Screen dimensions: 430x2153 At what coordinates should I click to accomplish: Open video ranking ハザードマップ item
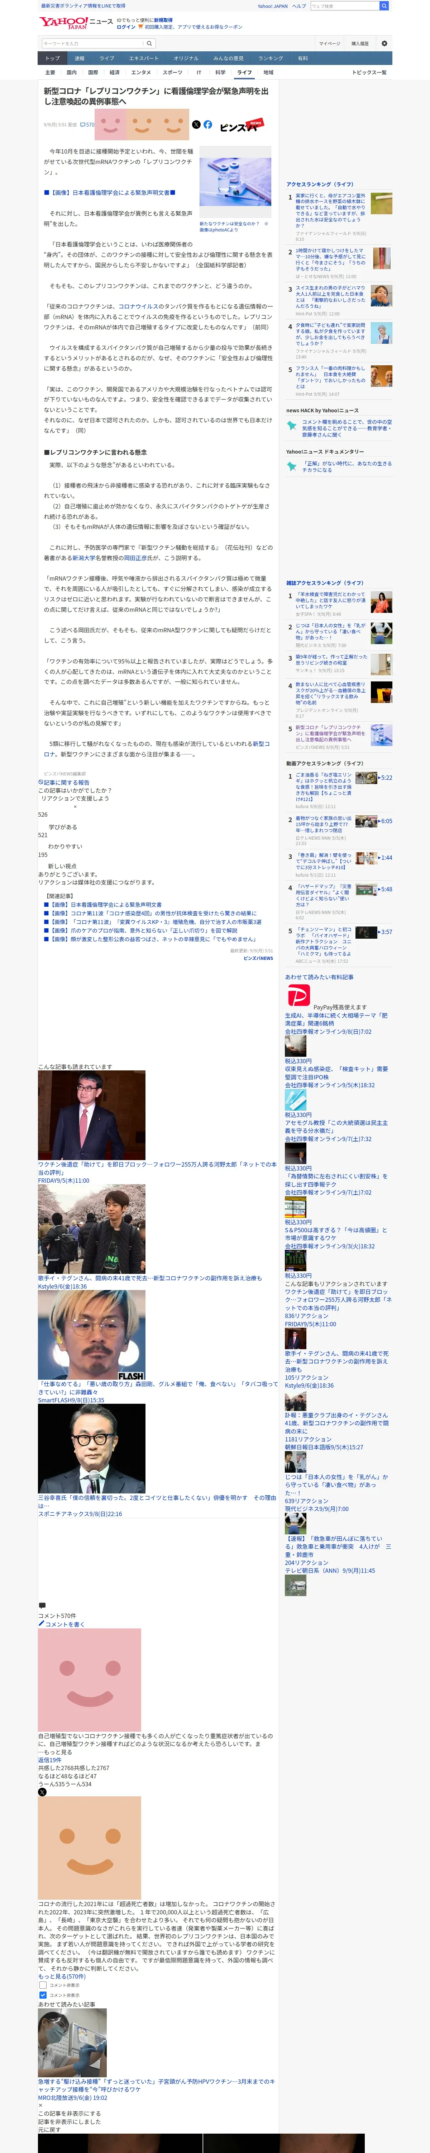point(324,896)
